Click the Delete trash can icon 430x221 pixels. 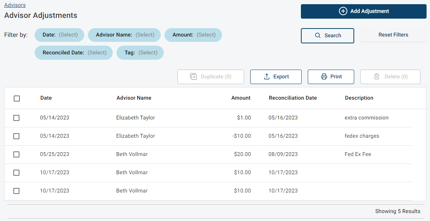click(377, 77)
